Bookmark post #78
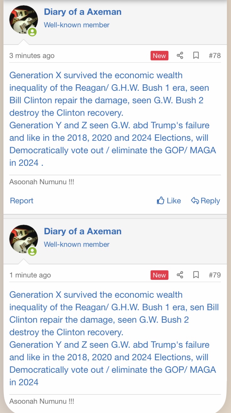The height and width of the screenshot is (413, 231). pos(196,56)
